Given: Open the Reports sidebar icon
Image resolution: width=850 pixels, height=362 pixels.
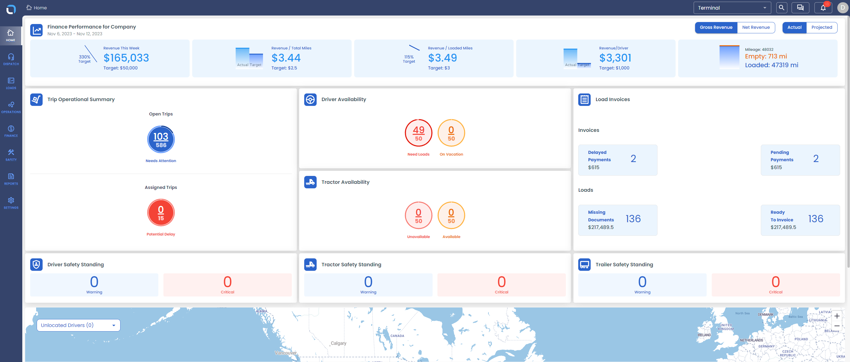Looking at the screenshot, I should (11, 179).
